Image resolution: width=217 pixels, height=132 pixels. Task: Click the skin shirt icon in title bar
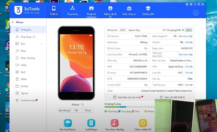(187, 4)
